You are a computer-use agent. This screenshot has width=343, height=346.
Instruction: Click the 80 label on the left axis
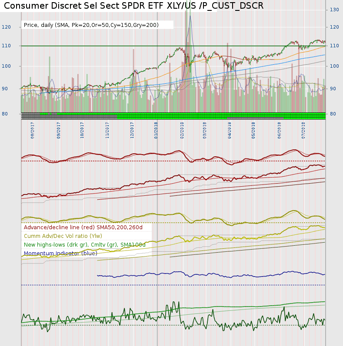[x=5, y=114]
